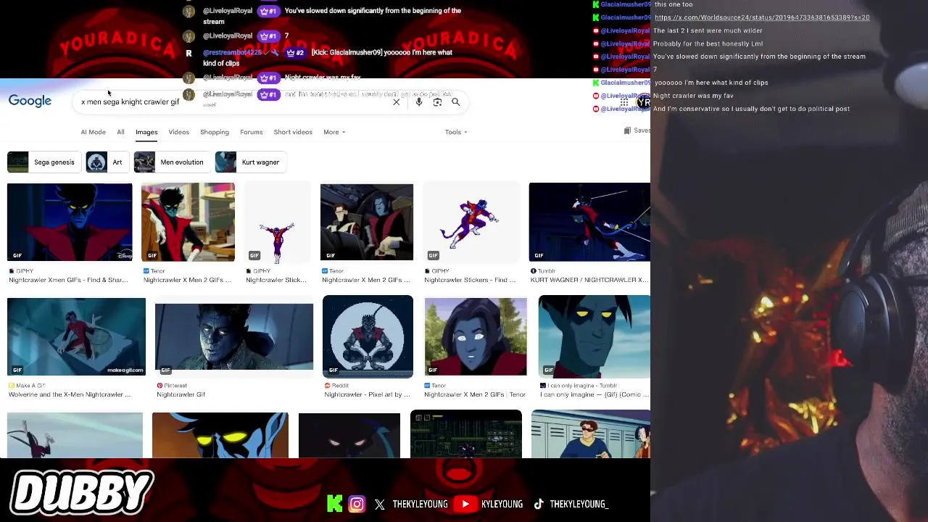Expand the Tools dropdown
Image resolution: width=928 pixels, height=522 pixels.
tap(456, 132)
